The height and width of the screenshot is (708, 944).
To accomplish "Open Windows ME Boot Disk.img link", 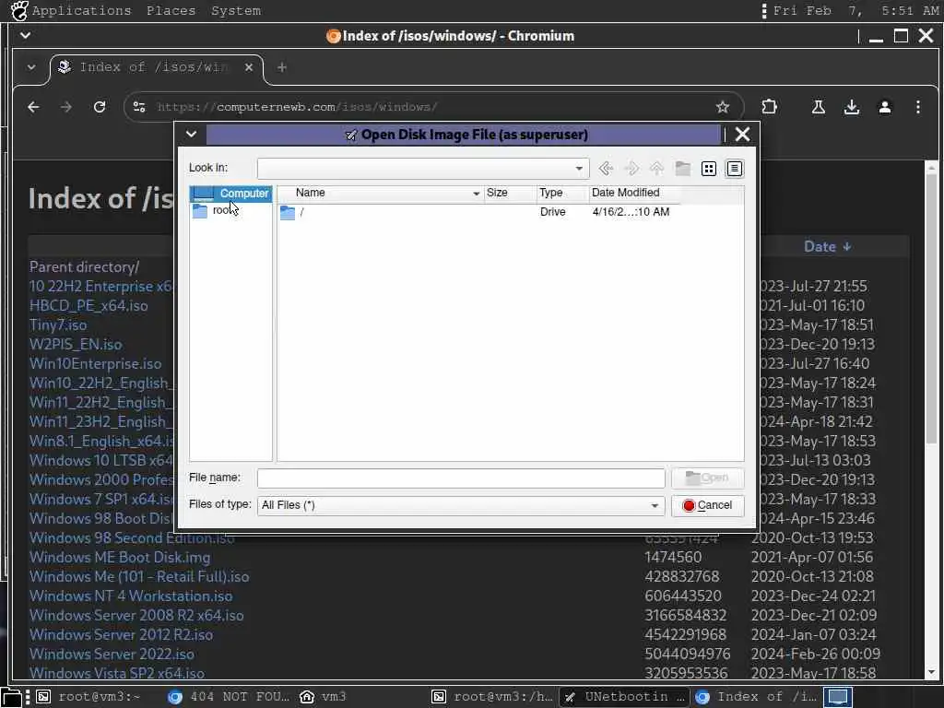I will pyautogui.click(x=120, y=558).
